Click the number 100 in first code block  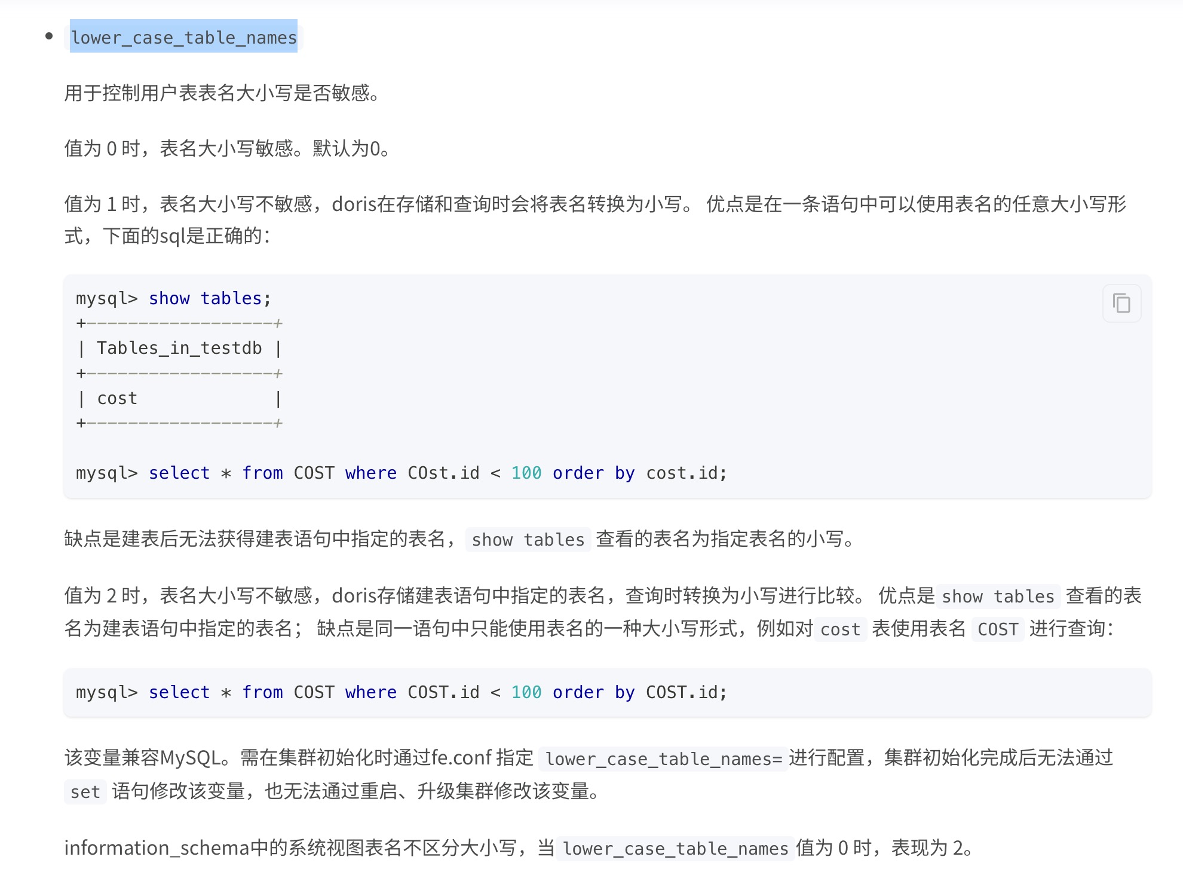click(526, 473)
